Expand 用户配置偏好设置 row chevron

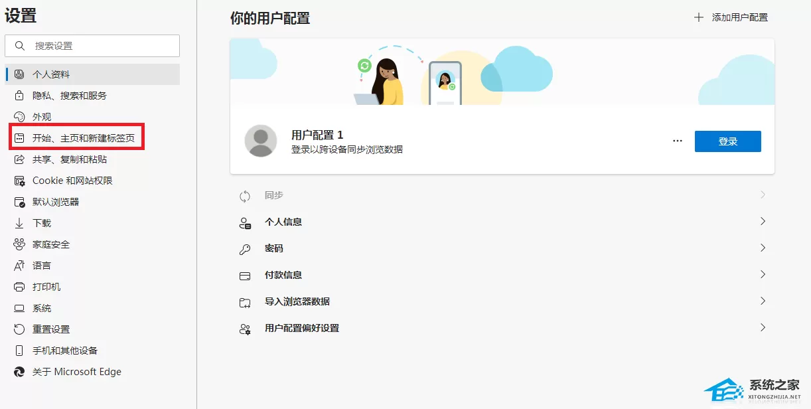coord(763,327)
